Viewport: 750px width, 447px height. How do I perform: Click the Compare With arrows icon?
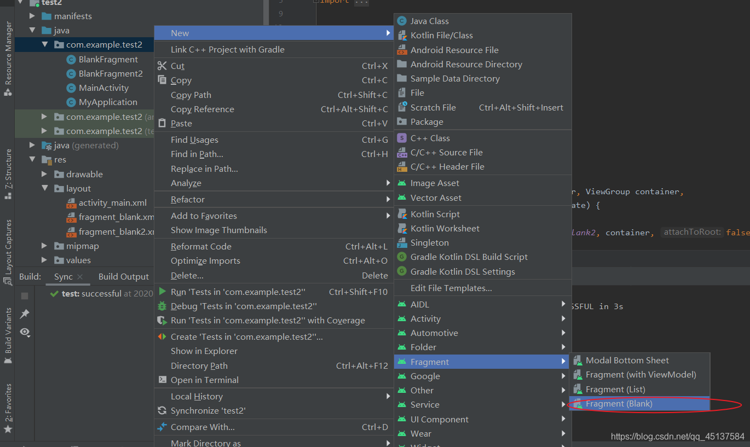(162, 427)
